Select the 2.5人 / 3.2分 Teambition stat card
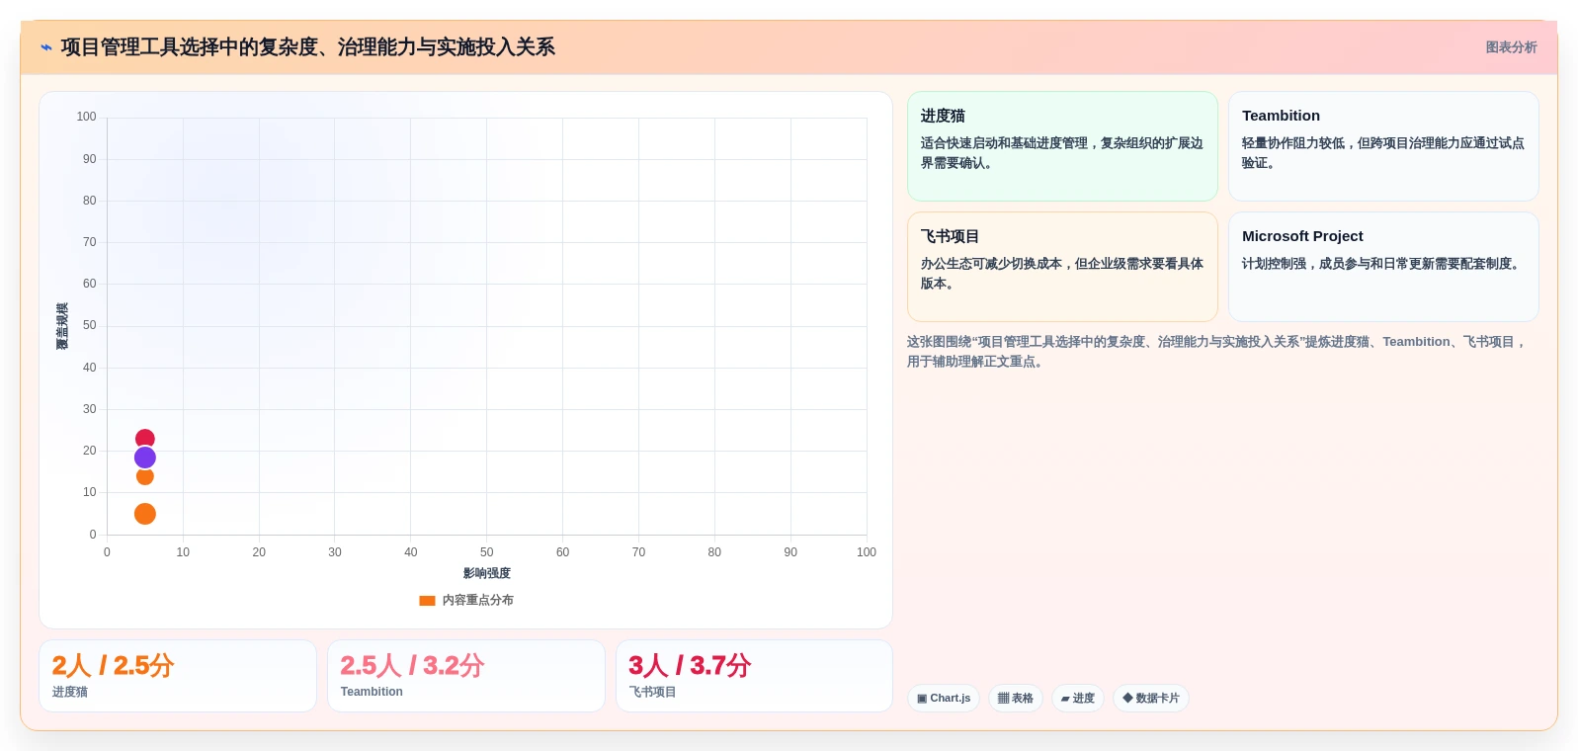Image resolution: width=1578 pixels, height=751 pixels. 466,676
